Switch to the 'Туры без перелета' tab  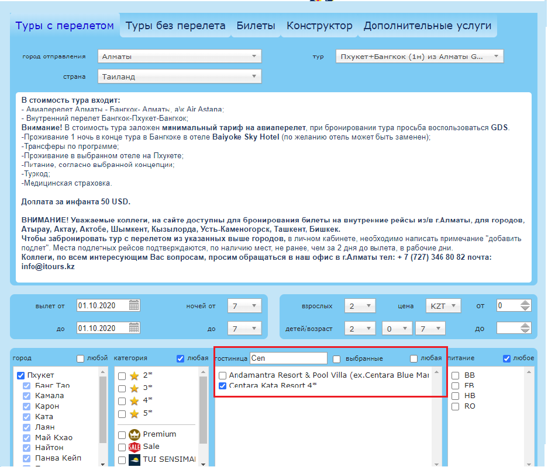(x=175, y=26)
